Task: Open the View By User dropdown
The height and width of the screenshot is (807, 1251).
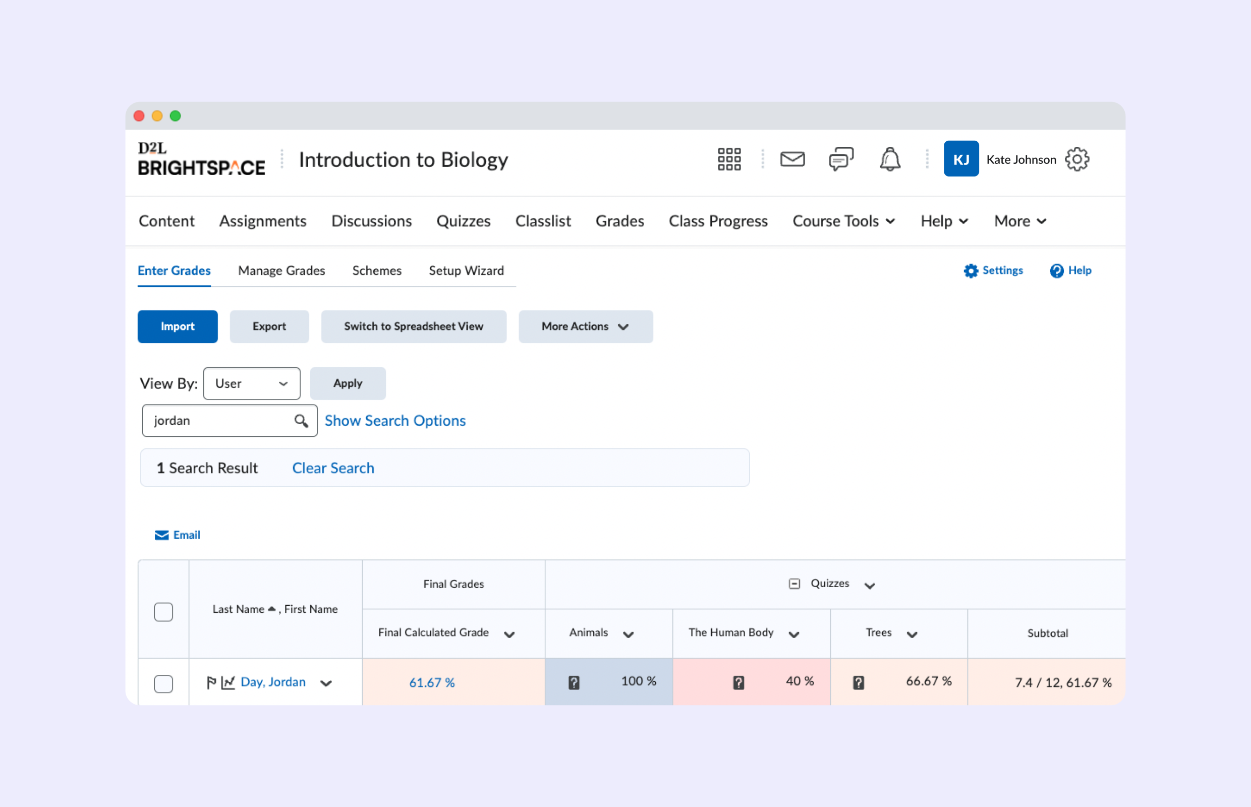Action: [x=252, y=383]
